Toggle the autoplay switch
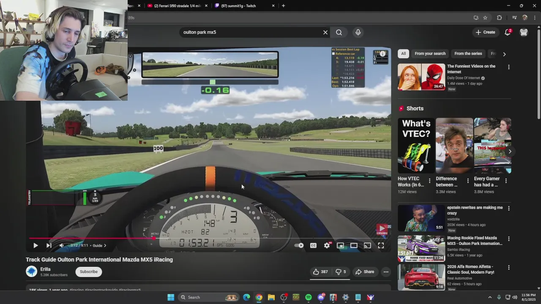 click(x=299, y=245)
